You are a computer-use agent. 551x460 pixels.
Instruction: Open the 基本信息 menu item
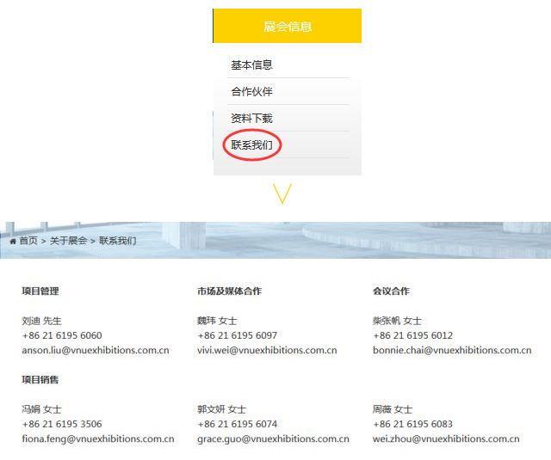point(251,65)
